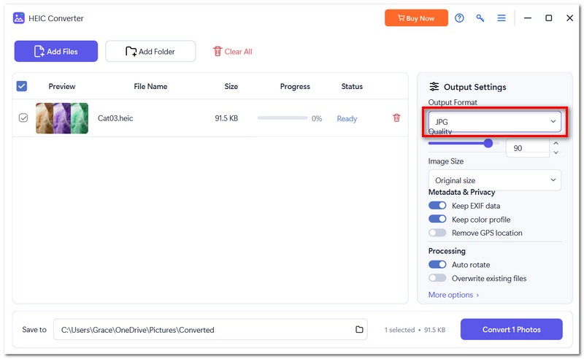
Task: Click the Size column header
Action: (231, 86)
